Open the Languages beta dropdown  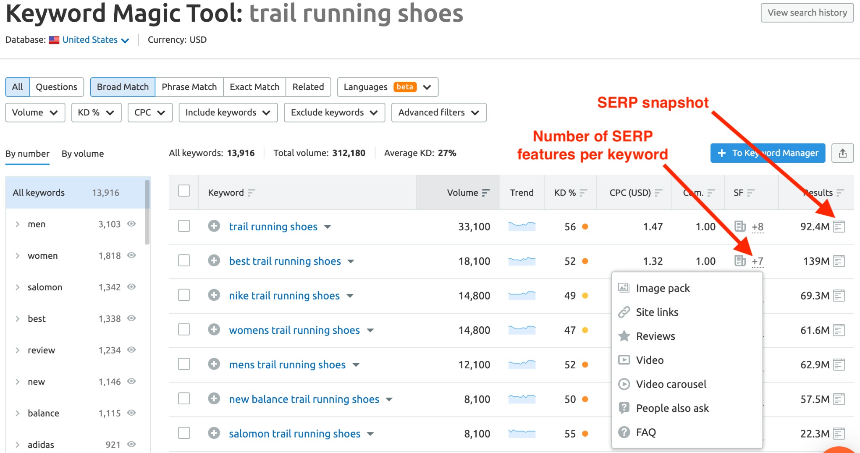(x=388, y=87)
